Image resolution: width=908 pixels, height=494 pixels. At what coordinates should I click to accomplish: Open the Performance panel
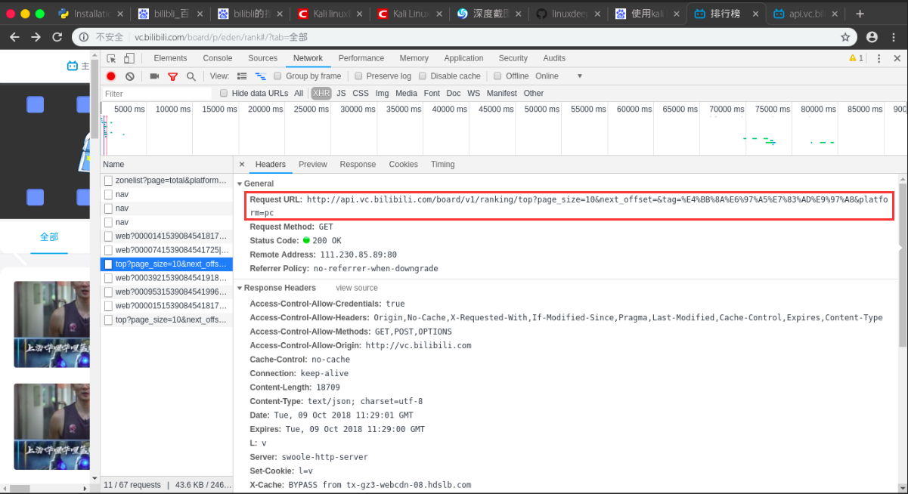(x=361, y=58)
